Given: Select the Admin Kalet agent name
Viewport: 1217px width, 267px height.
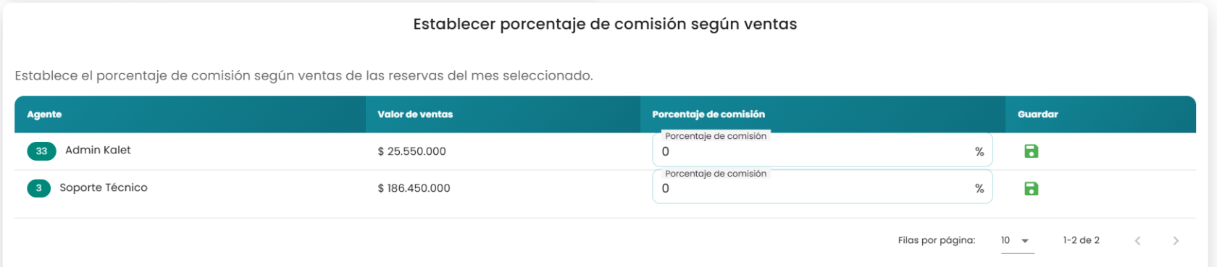Looking at the screenshot, I should [x=98, y=150].
